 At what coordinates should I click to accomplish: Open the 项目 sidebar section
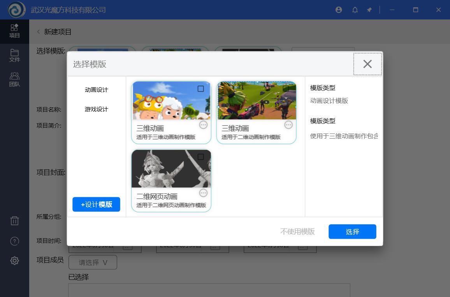tap(14, 31)
